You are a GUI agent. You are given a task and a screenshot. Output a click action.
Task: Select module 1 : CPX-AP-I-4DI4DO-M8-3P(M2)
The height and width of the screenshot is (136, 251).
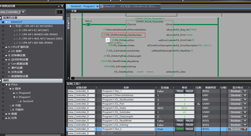click(38, 34)
